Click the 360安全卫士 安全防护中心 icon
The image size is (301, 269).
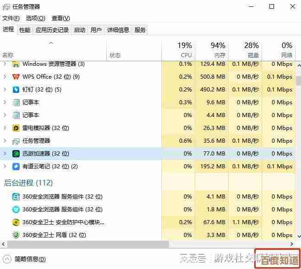point(16,222)
